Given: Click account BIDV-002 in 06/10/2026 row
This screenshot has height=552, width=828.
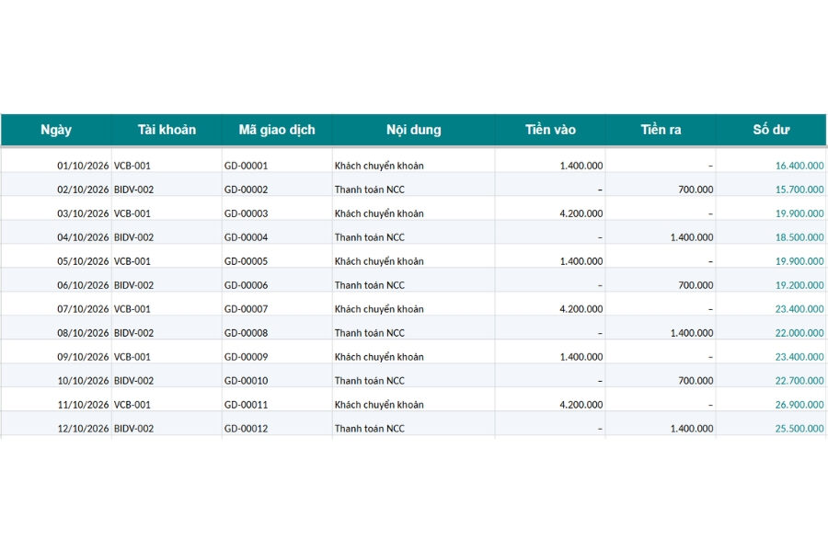Looking at the screenshot, I should pos(133,284).
